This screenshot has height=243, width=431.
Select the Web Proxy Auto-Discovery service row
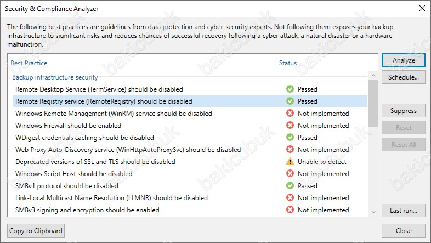[190, 150]
